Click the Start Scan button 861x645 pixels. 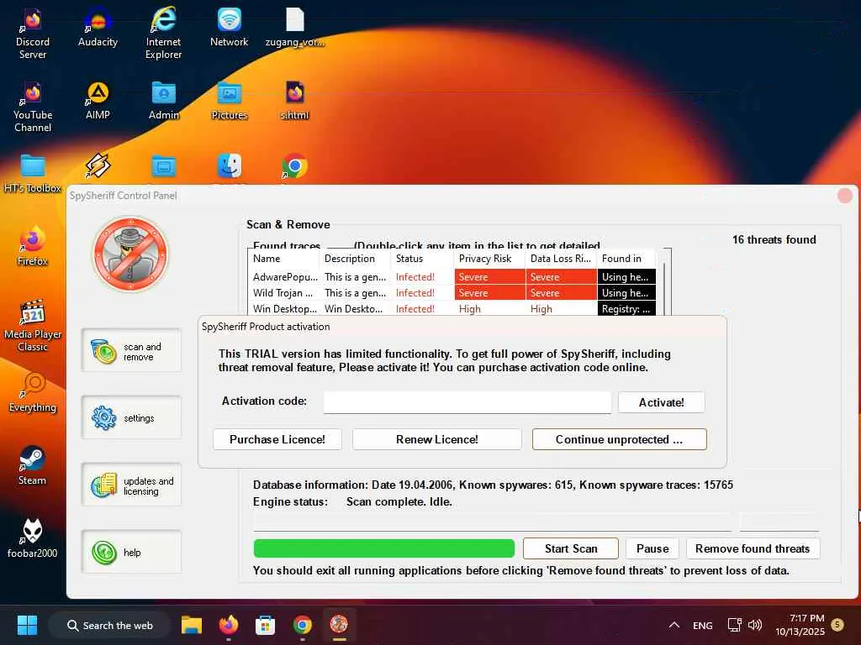pyautogui.click(x=571, y=548)
